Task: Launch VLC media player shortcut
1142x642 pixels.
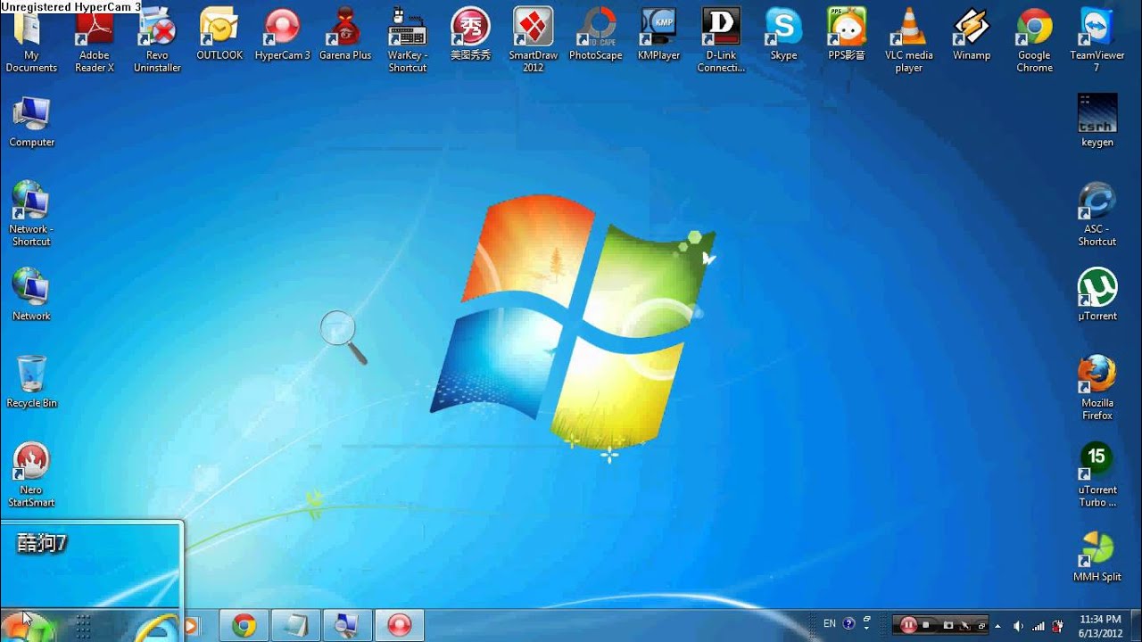Action: point(909,40)
